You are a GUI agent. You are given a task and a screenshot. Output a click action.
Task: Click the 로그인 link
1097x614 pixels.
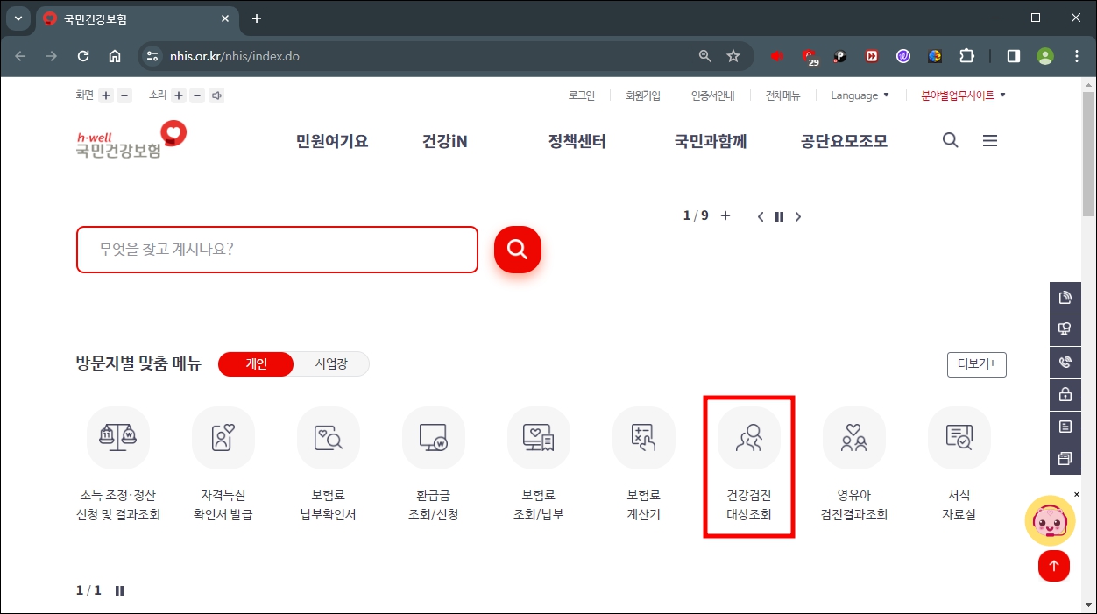[x=582, y=95]
